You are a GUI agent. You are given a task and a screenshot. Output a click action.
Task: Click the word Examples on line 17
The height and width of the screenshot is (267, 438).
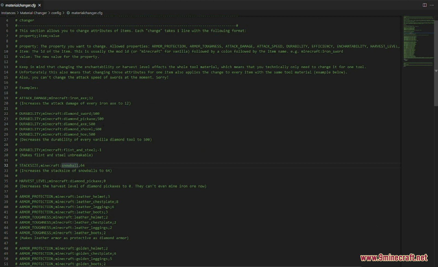tap(28, 88)
